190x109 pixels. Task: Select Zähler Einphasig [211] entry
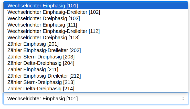click(x=96, y=69)
